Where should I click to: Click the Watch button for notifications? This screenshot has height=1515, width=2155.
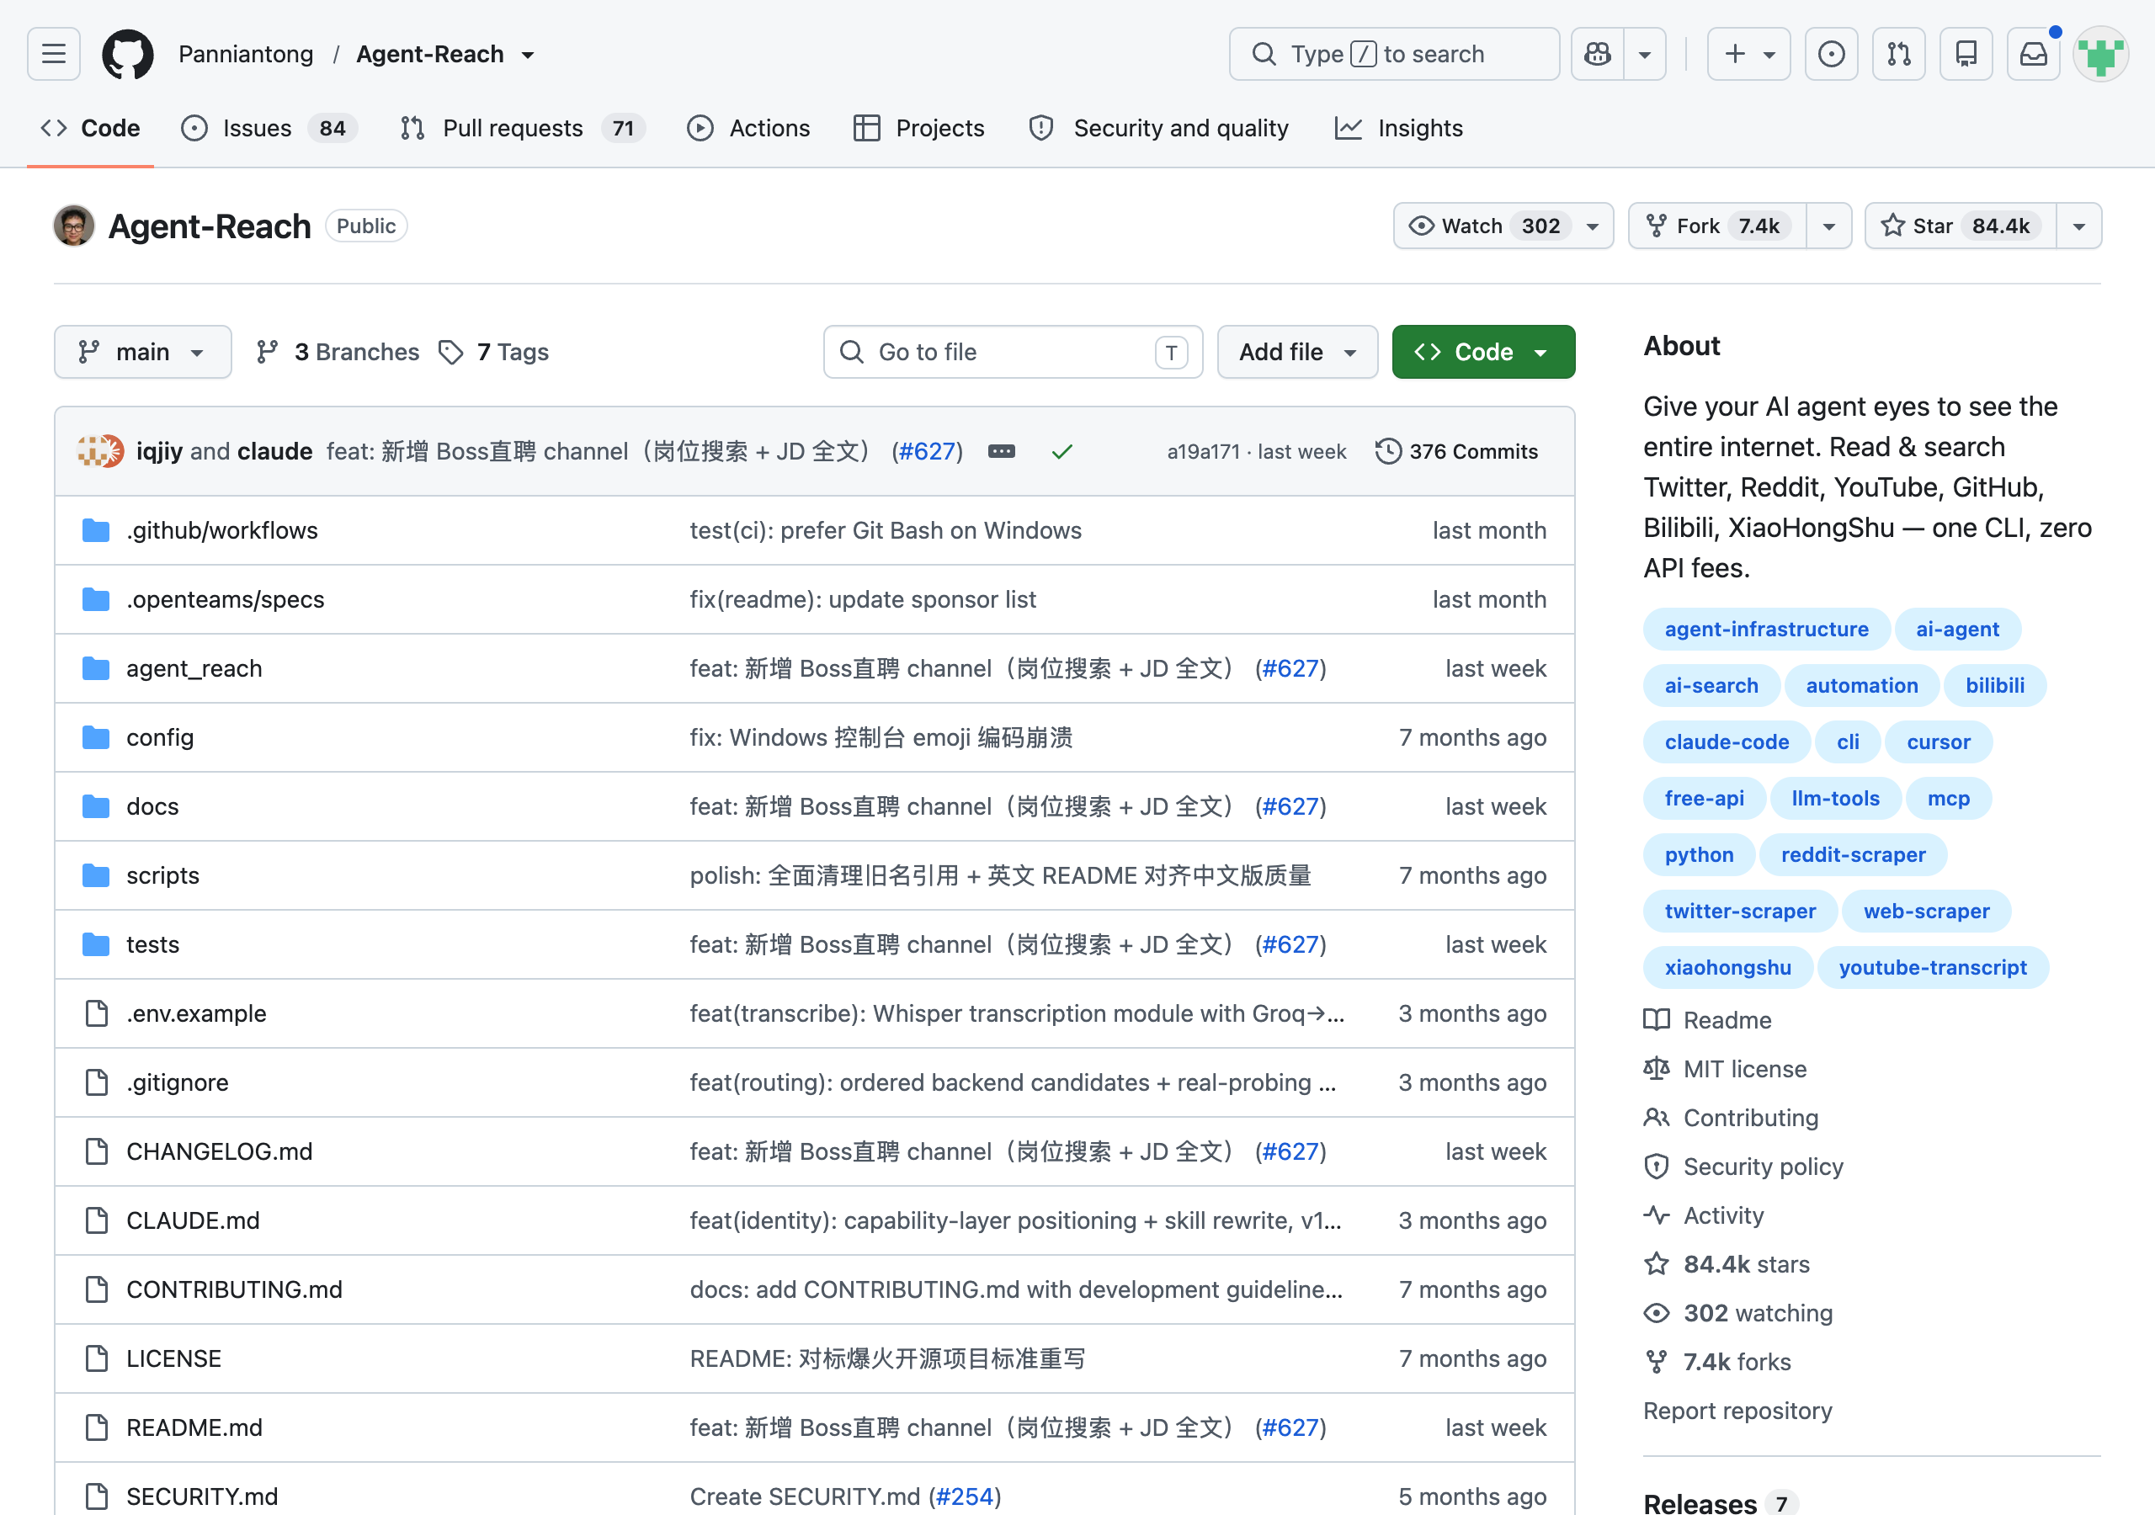pyautogui.click(x=1503, y=226)
